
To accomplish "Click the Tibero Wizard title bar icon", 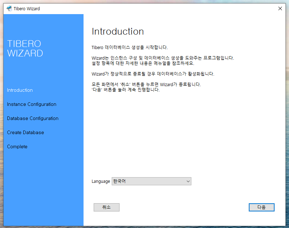I will 9,8.
